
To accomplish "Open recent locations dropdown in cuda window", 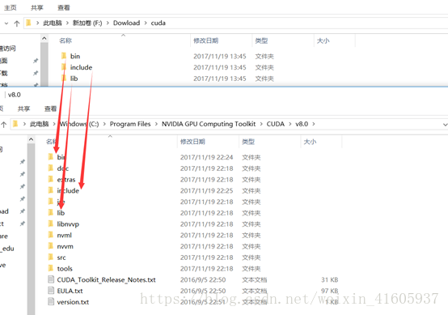I will click(x=6, y=23).
